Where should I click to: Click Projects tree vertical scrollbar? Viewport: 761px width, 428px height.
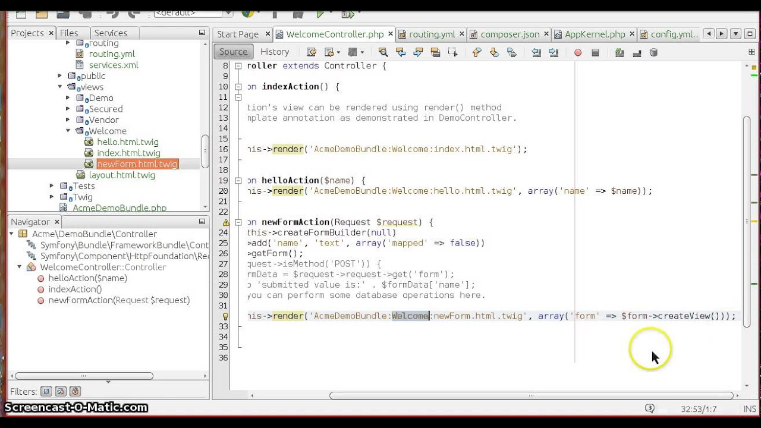pyautogui.click(x=205, y=151)
